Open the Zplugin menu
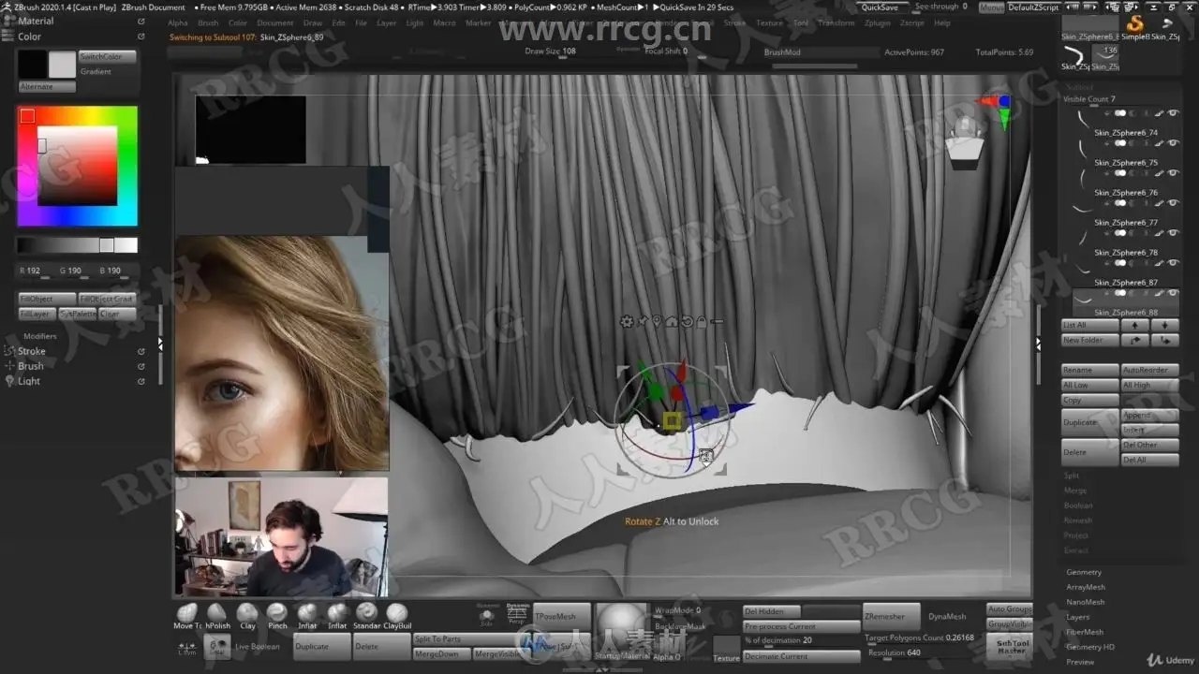 click(x=878, y=22)
